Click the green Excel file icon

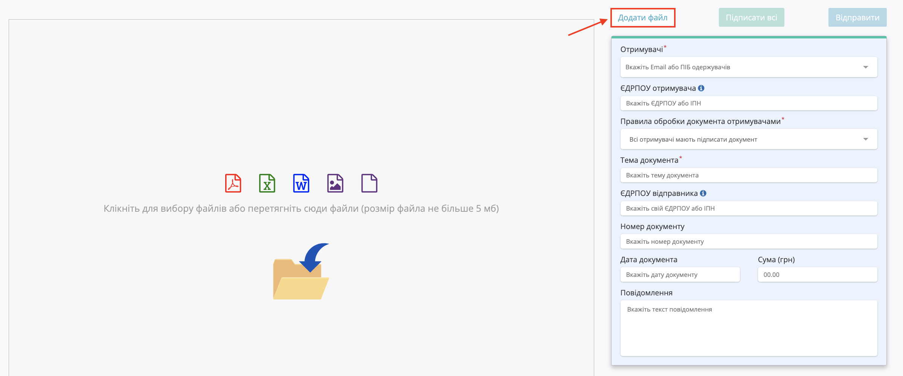click(x=267, y=183)
